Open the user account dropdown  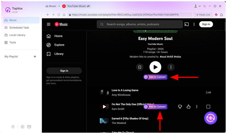(197, 6)
